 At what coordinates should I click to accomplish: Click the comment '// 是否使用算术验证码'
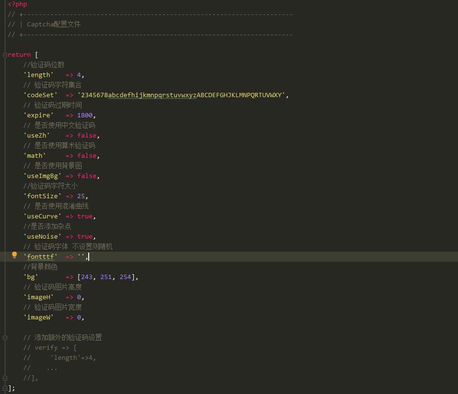59,146
